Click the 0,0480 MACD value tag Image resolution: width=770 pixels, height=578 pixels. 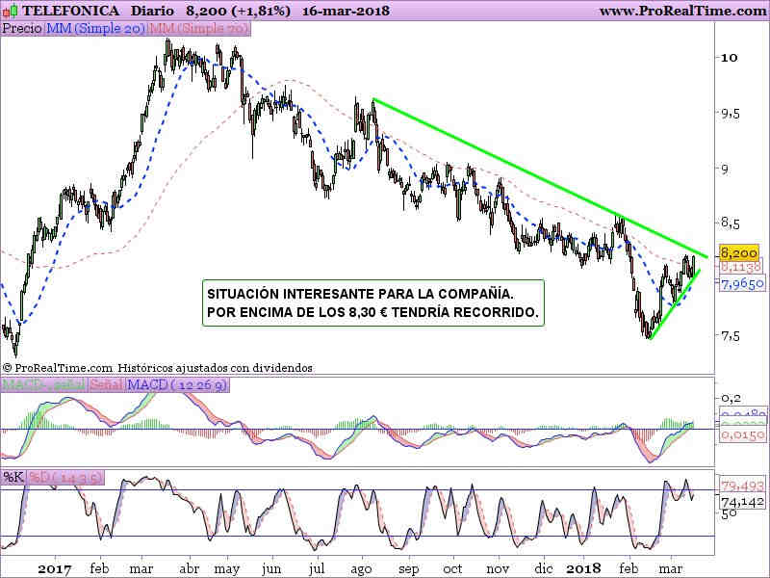pos(742,413)
